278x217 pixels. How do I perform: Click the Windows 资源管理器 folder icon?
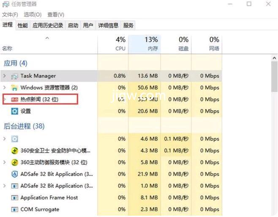pos(14,88)
